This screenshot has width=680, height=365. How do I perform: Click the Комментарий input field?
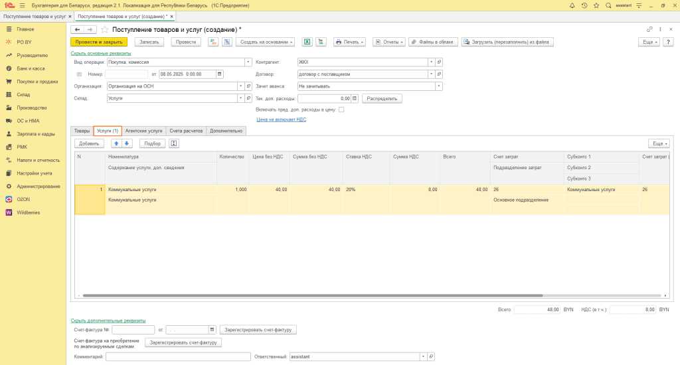click(x=178, y=357)
